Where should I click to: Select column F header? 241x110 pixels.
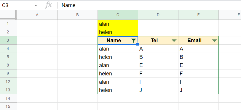pyautogui.click(x=230, y=15)
